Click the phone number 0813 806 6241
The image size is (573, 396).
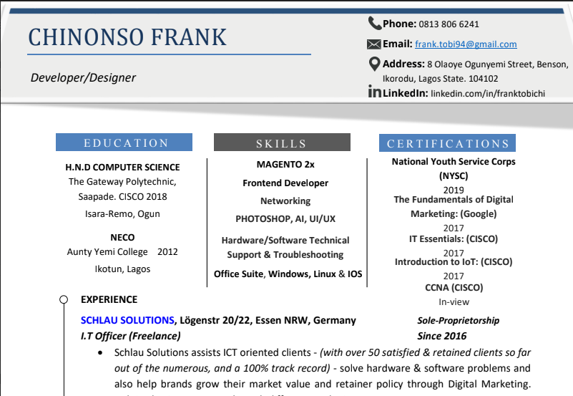pyautogui.click(x=449, y=24)
